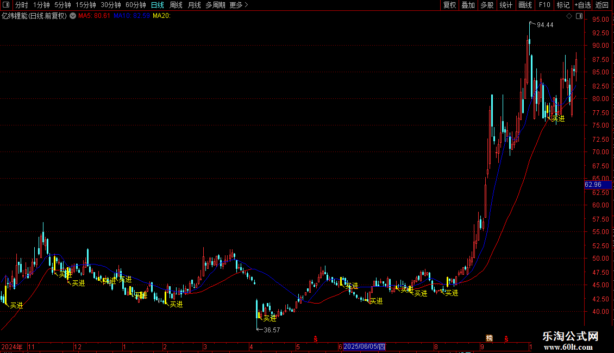
Task: Click the 36.57 low price label
Action: (272, 330)
